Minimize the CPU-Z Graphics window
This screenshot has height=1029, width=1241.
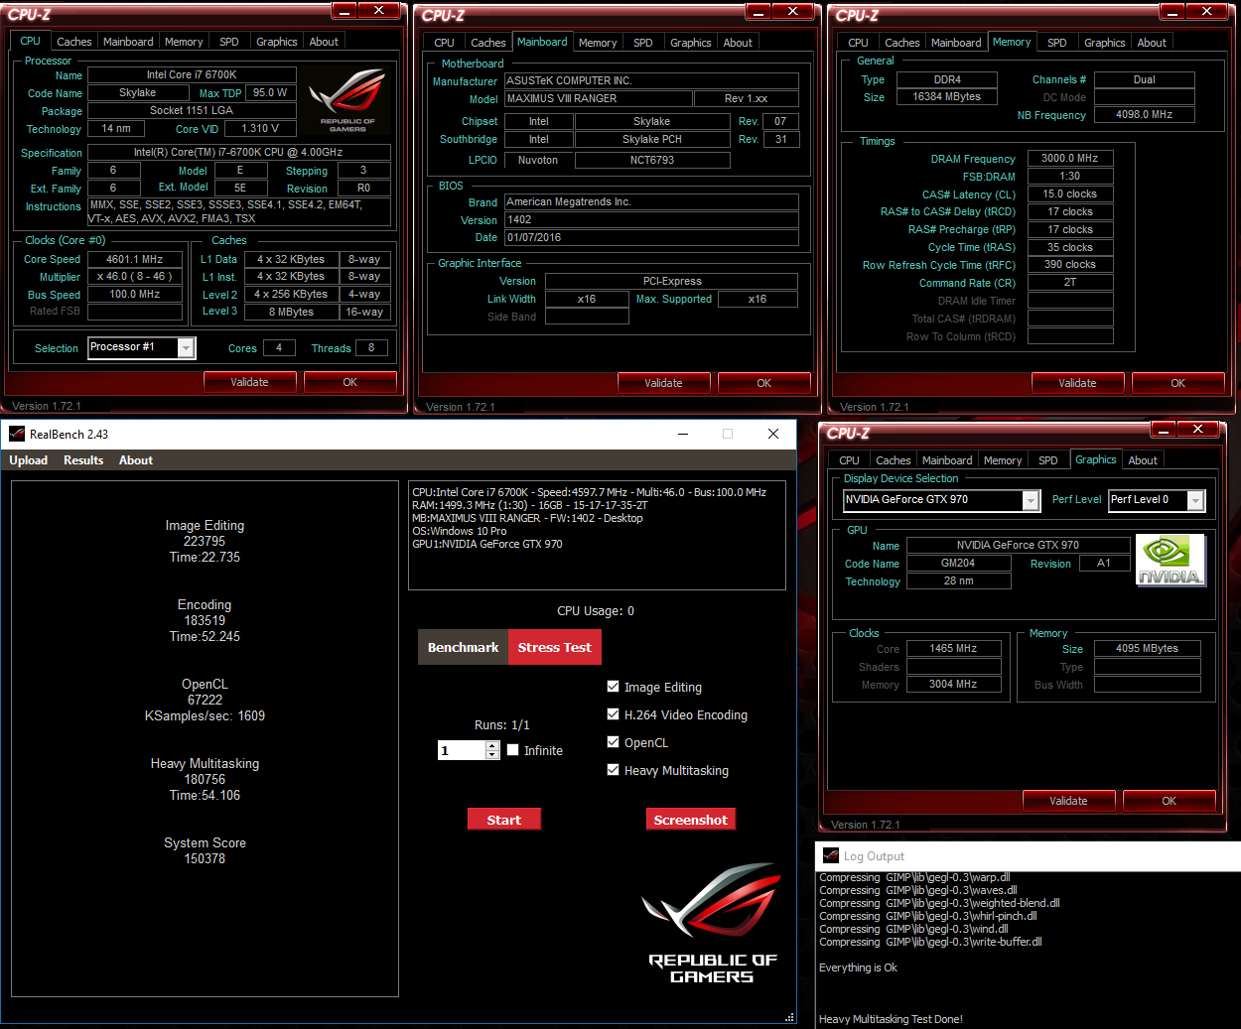click(1164, 429)
